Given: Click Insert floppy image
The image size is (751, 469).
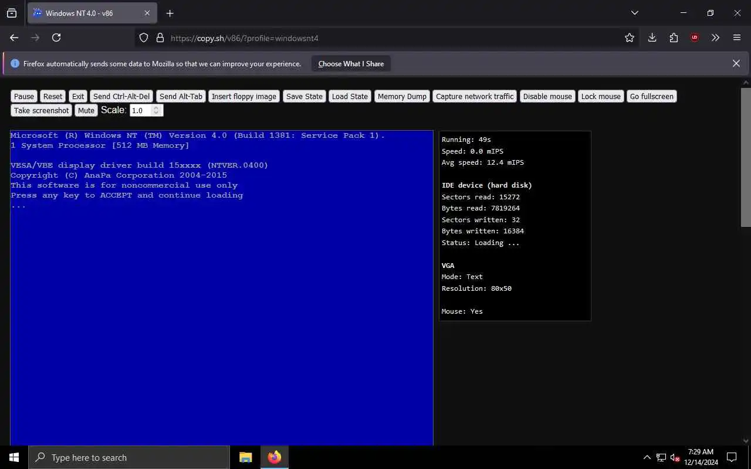Looking at the screenshot, I should [244, 96].
